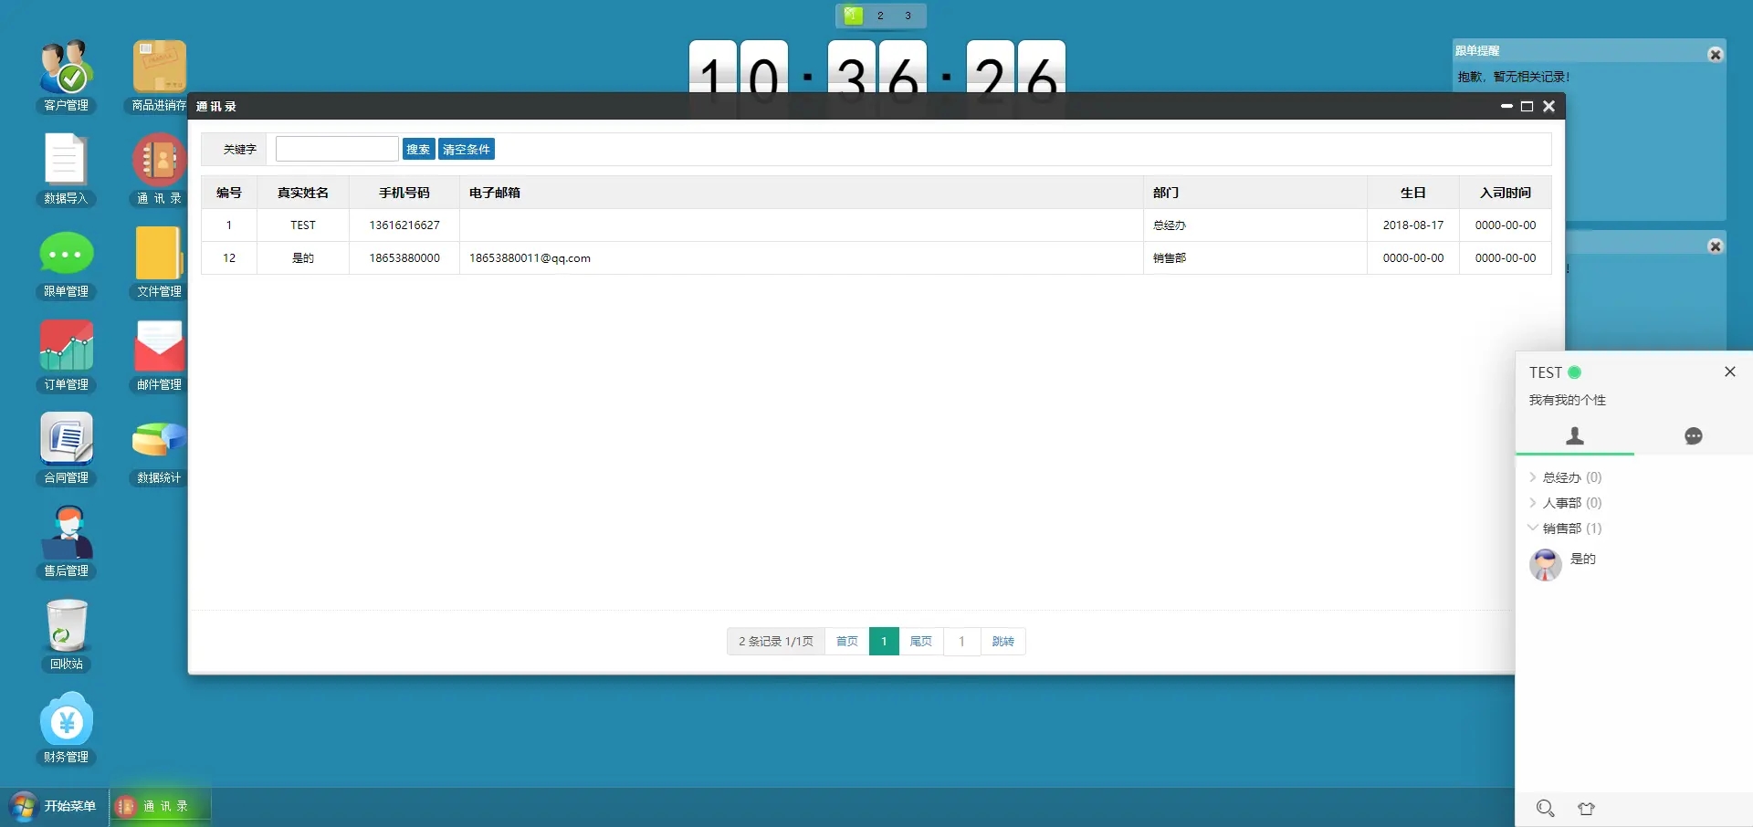
Task: Click the 关键字 keyword input field
Action: pos(337,149)
